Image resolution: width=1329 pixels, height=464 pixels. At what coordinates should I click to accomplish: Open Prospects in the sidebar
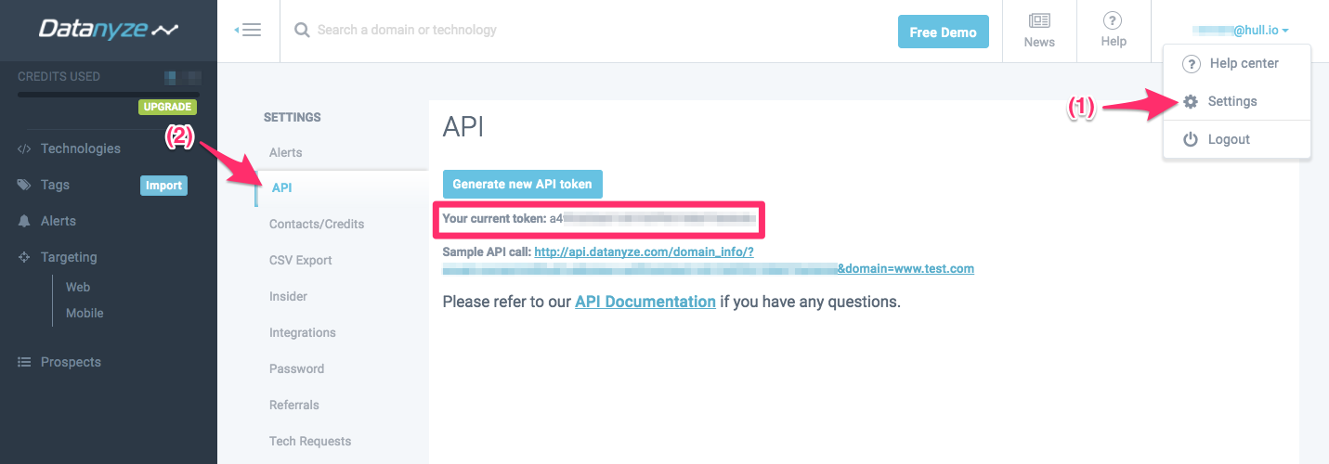pyautogui.click(x=71, y=362)
